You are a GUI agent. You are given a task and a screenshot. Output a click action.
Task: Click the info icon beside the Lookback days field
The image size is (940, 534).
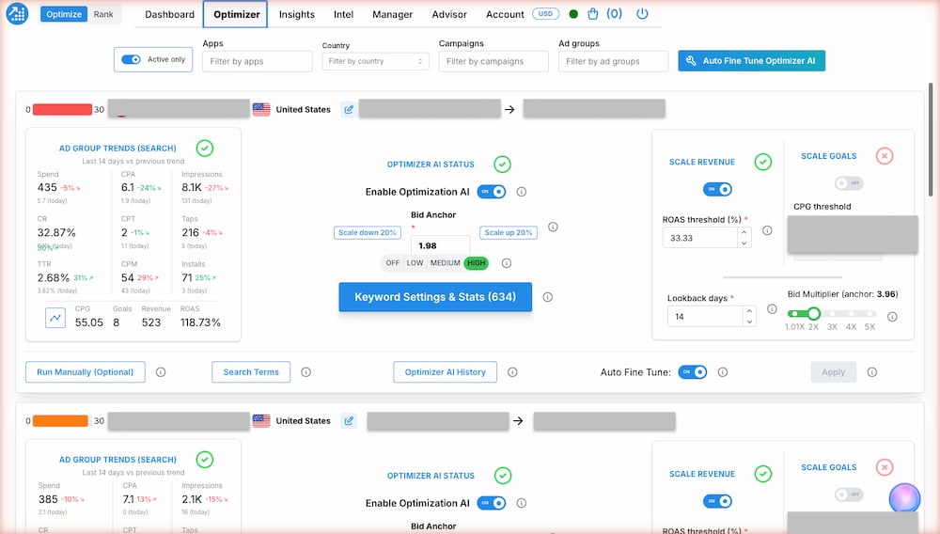click(x=772, y=309)
